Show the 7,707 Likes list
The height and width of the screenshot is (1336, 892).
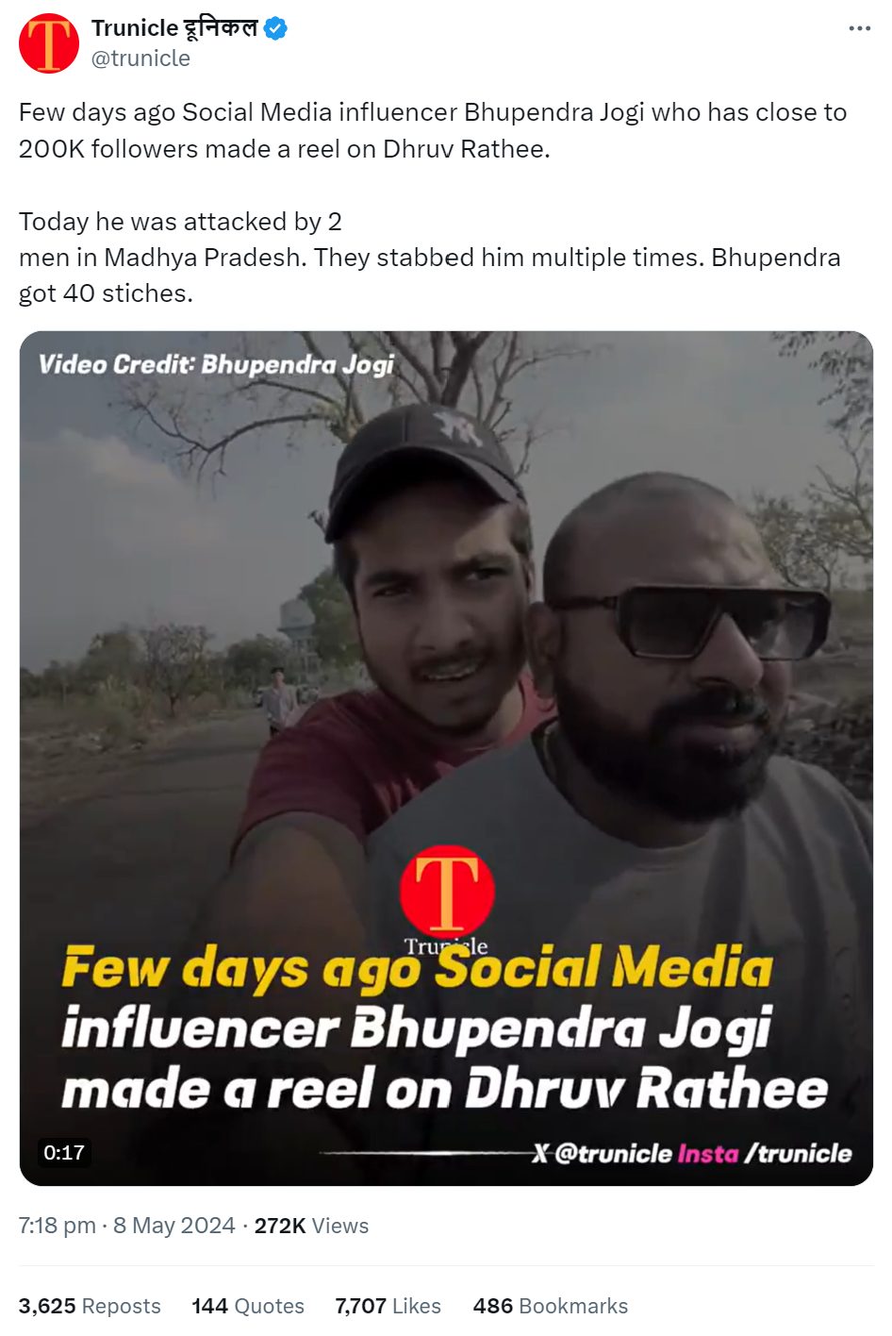click(388, 1306)
